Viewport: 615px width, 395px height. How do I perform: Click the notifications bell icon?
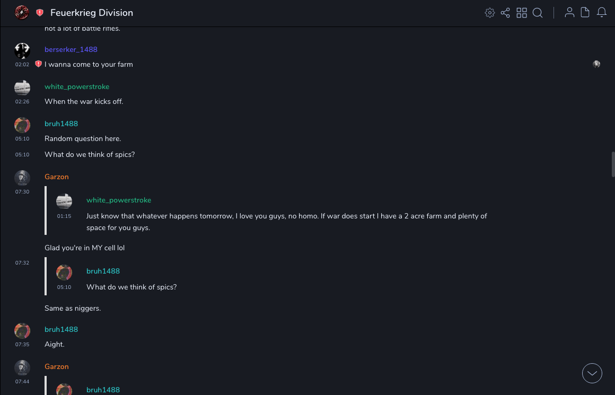point(602,13)
